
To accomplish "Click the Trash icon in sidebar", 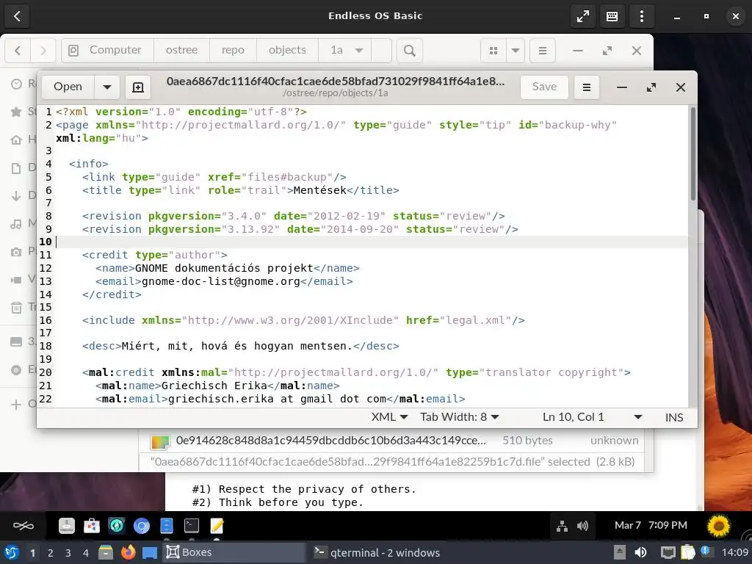I will 16,308.
